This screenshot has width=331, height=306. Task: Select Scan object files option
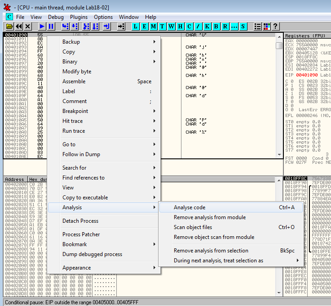pos(193,227)
